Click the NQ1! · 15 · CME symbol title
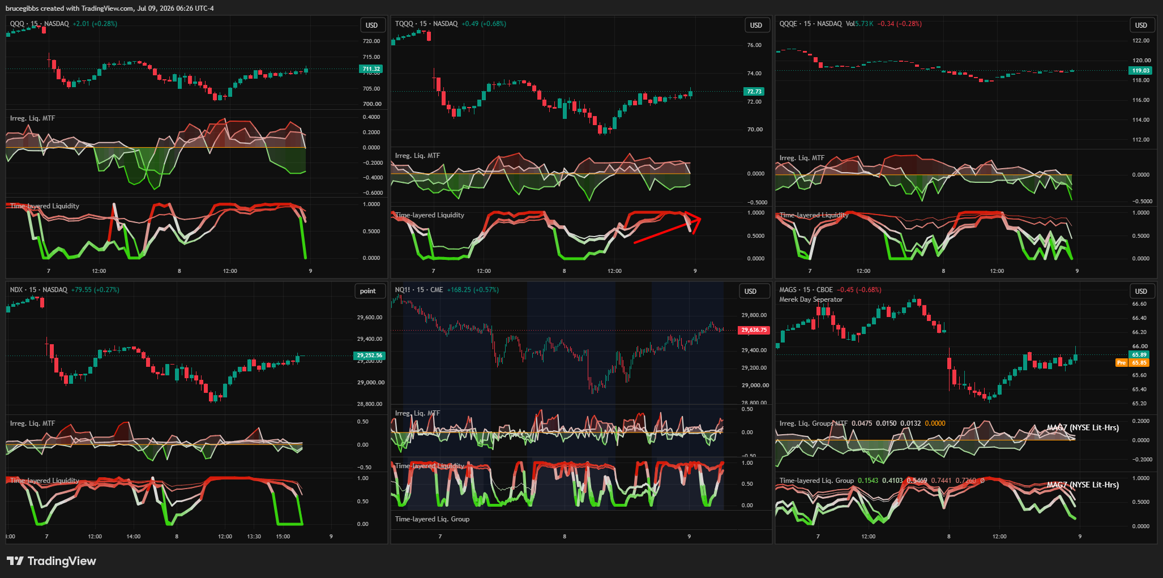The height and width of the screenshot is (578, 1163). coord(419,290)
